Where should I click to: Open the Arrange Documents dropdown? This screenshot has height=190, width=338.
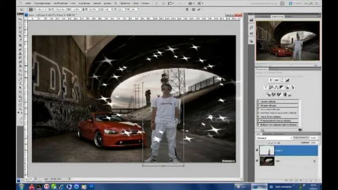tap(191, 4)
